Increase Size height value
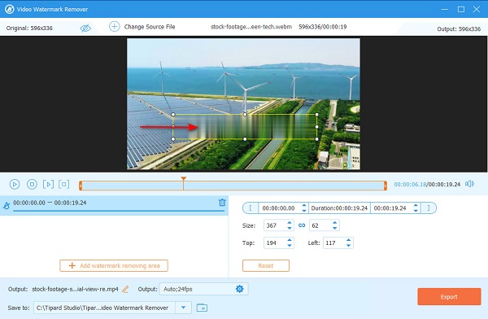This screenshot has height=319, width=488. [334, 223]
